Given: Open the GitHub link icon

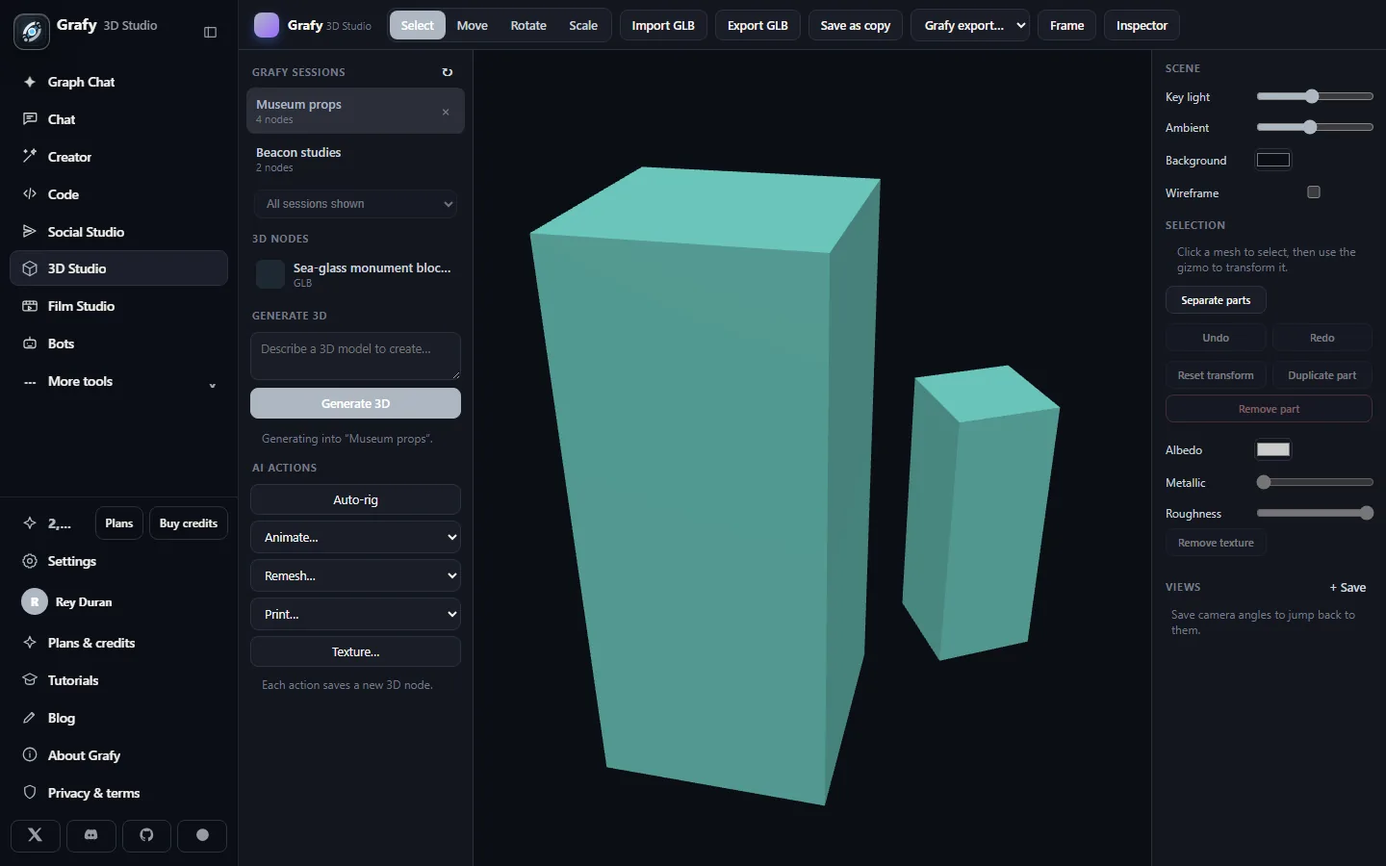Looking at the screenshot, I should tap(146, 835).
